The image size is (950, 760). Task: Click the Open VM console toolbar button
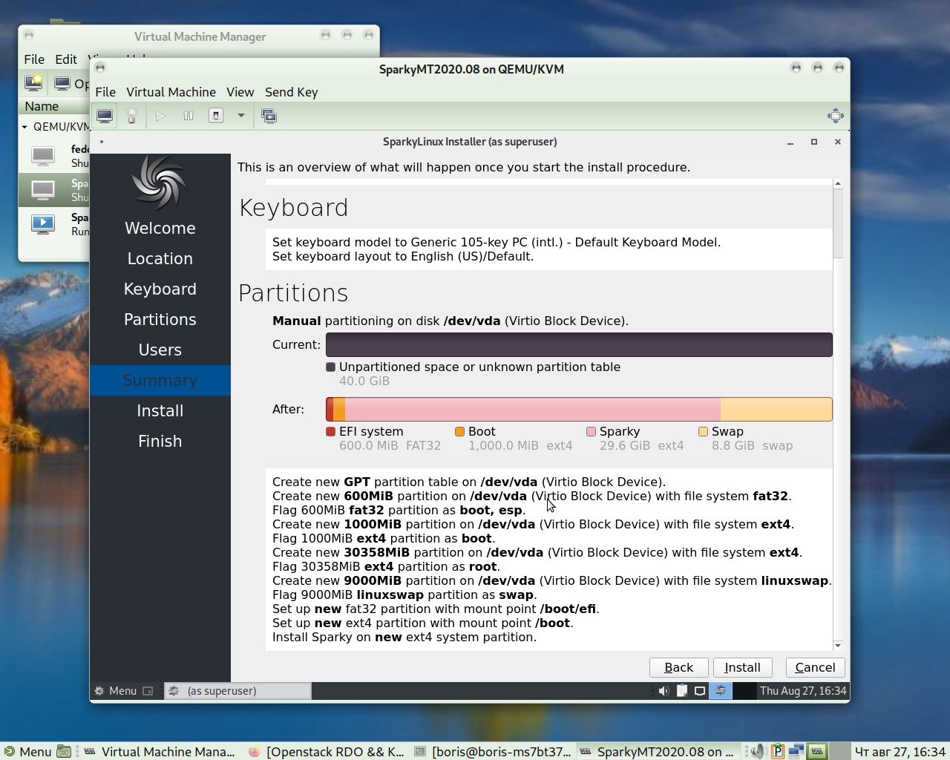(x=72, y=84)
